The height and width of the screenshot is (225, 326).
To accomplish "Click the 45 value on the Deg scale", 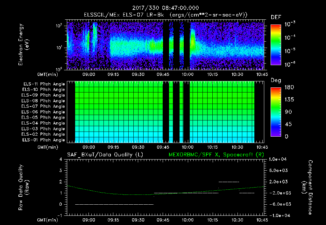I will tap(288, 124).
